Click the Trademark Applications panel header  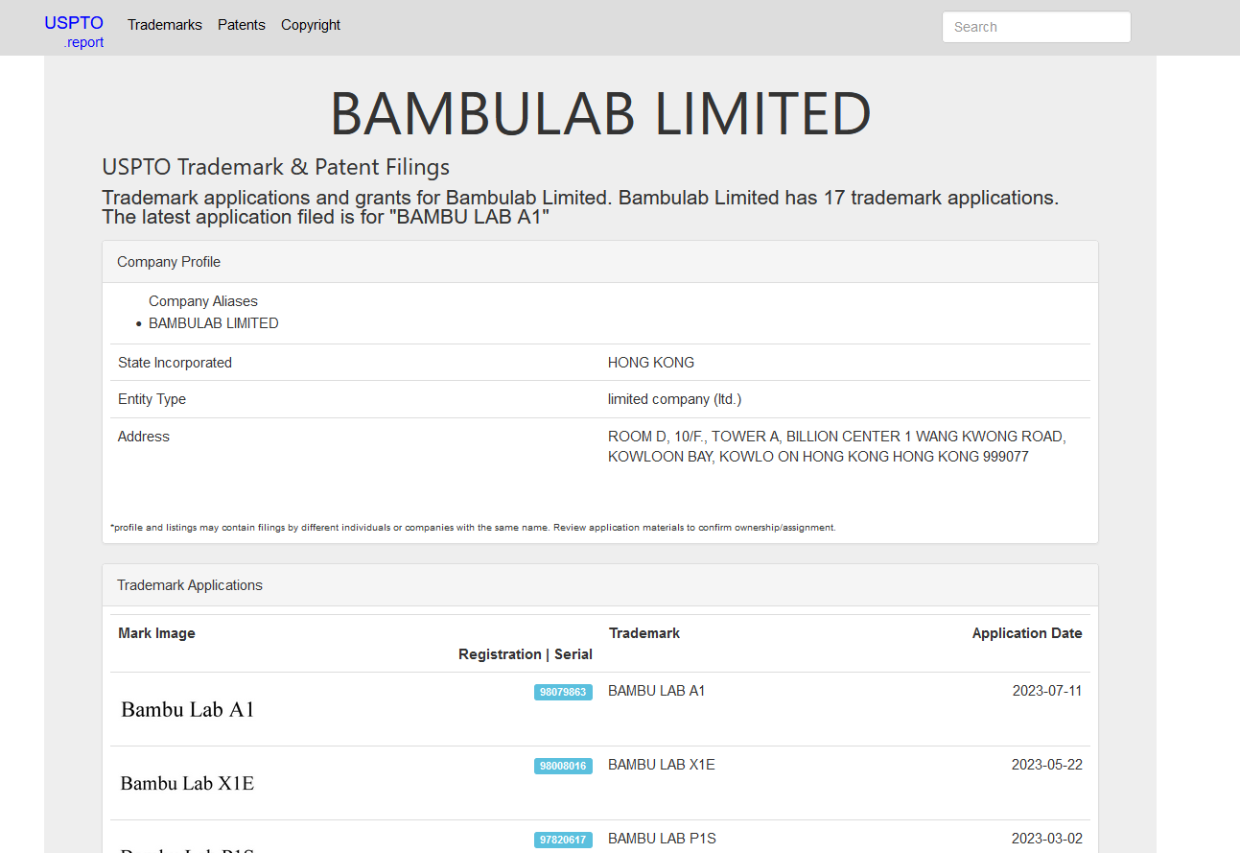pyautogui.click(x=600, y=585)
